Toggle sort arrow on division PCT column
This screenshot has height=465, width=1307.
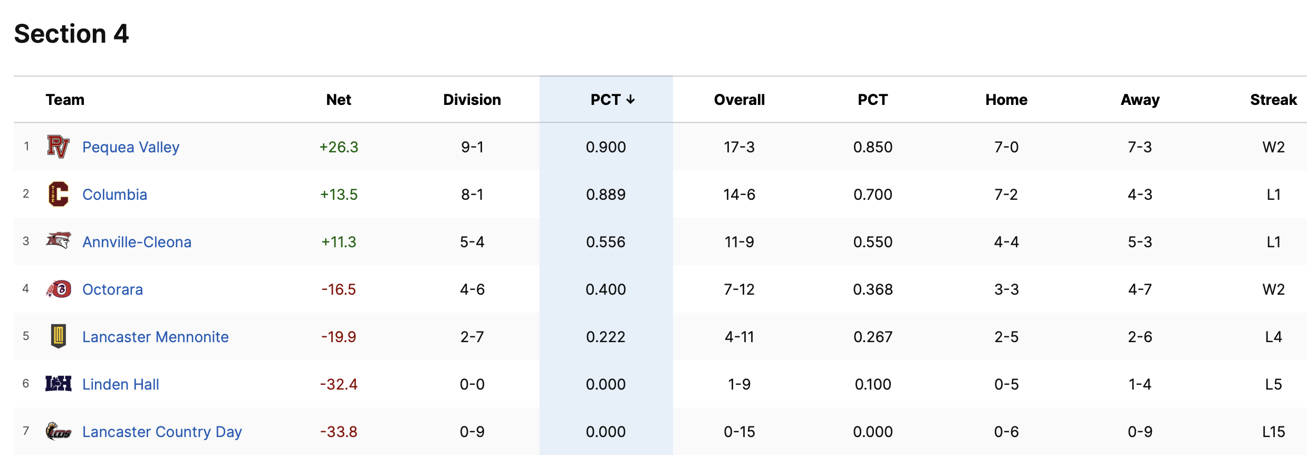point(631,100)
